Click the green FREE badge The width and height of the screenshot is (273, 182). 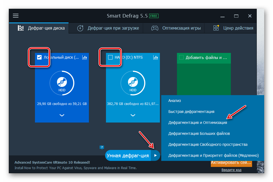[x=154, y=16]
